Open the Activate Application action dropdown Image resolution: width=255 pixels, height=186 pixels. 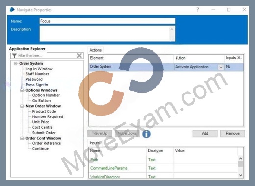coord(221,67)
